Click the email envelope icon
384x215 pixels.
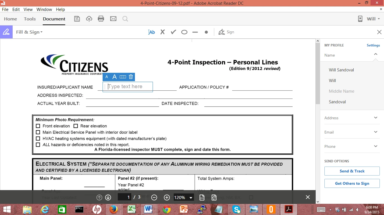[x=113, y=19]
